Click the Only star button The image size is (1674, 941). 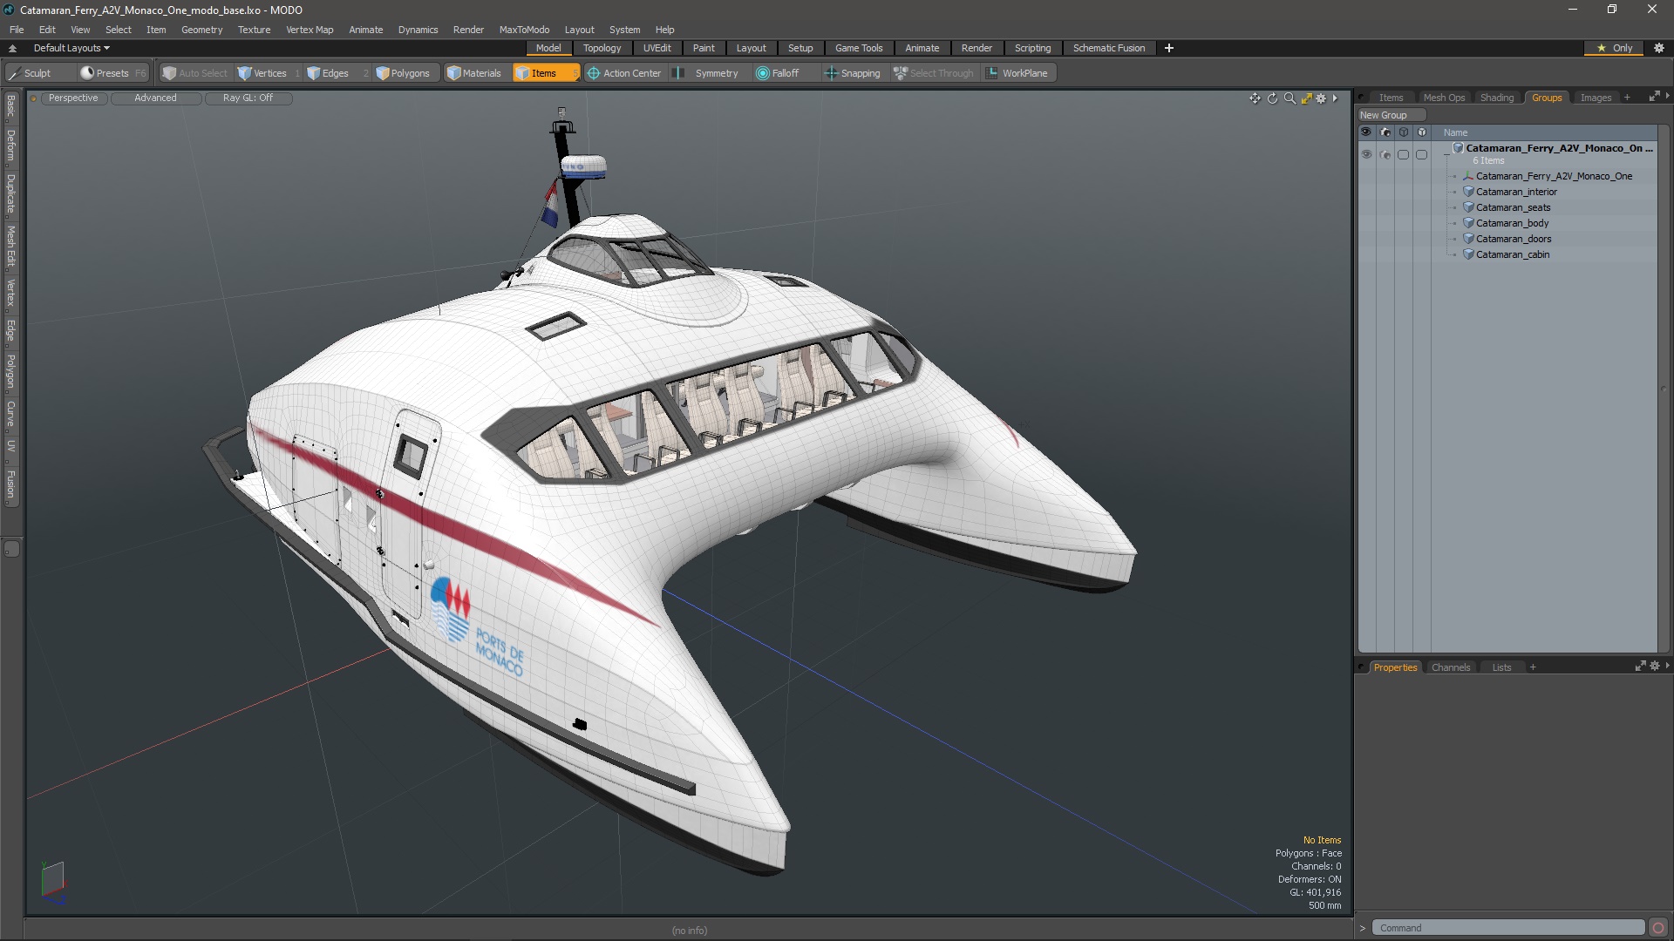(1615, 48)
